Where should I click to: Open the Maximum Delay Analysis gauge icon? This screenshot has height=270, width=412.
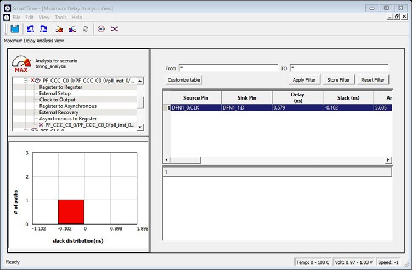60,29
